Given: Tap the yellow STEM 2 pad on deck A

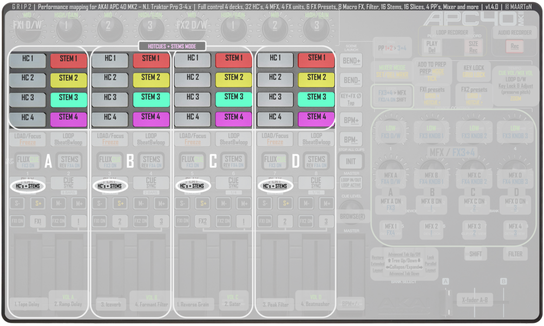Looking at the screenshot, I should [x=69, y=80].
